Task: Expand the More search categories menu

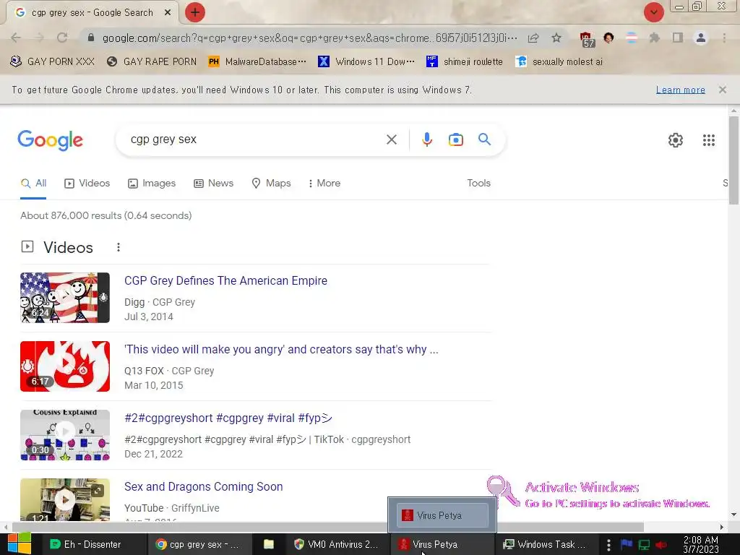Action: coord(324,183)
